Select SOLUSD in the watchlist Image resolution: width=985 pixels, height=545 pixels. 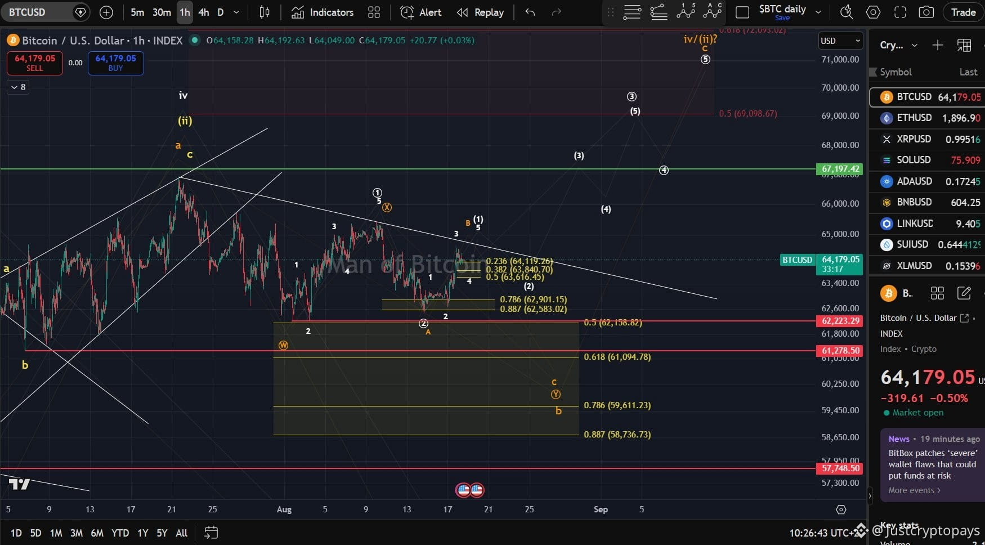(x=927, y=160)
